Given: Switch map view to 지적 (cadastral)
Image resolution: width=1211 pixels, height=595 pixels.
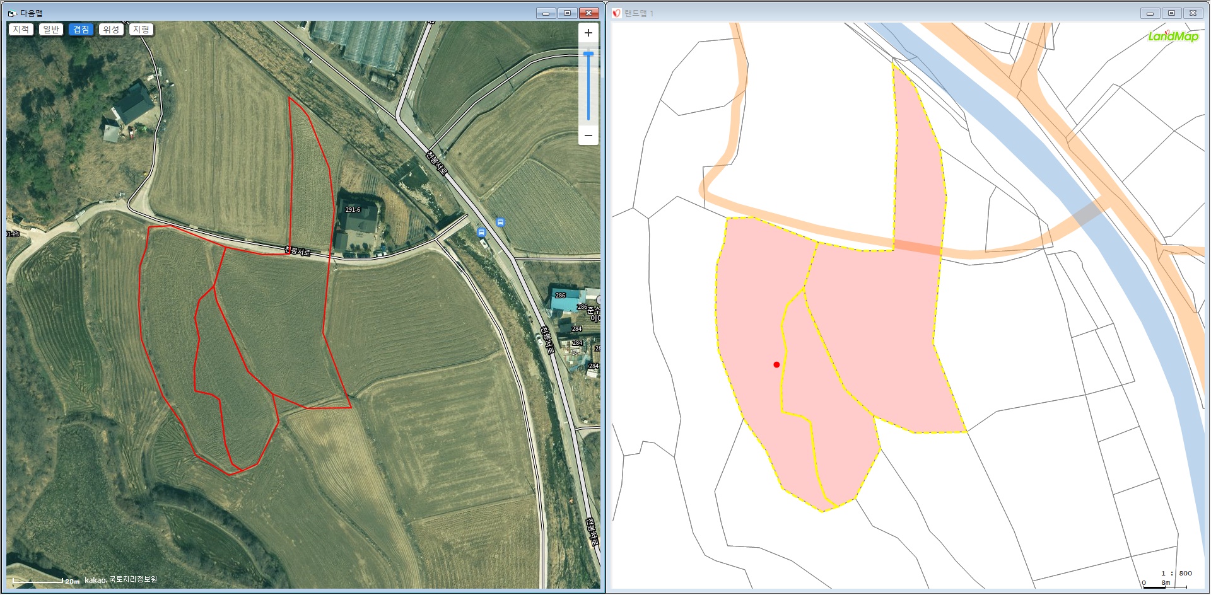Looking at the screenshot, I should [21, 30].
